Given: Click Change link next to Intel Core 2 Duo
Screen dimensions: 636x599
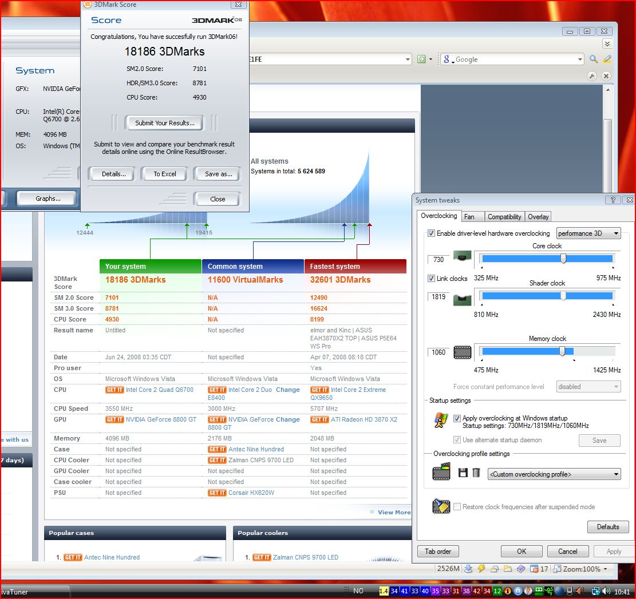Looking at the screenshot, I should point(287,390).
